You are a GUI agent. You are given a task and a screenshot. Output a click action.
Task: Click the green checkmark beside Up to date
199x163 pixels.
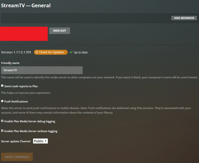click(x=71, y=52)
